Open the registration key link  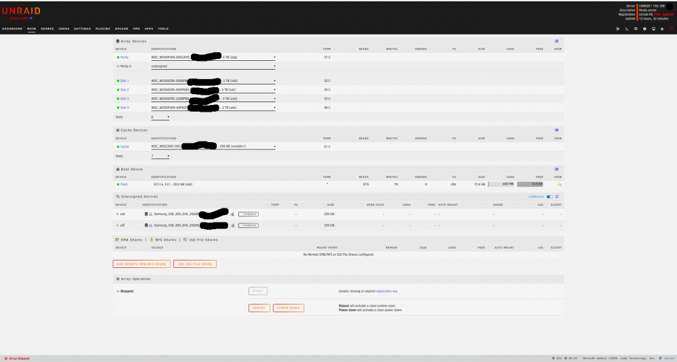tap(387, 291)
